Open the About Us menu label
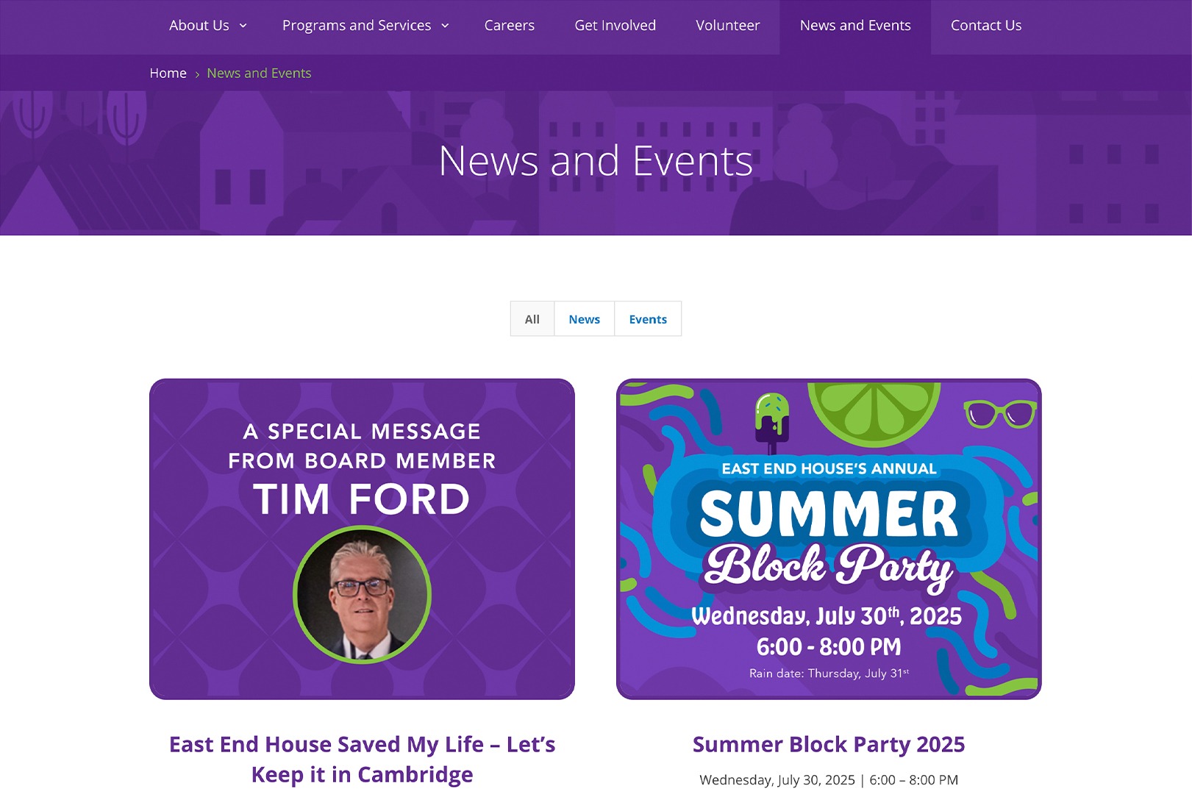The image size is (1192, 811). (199, 26)
